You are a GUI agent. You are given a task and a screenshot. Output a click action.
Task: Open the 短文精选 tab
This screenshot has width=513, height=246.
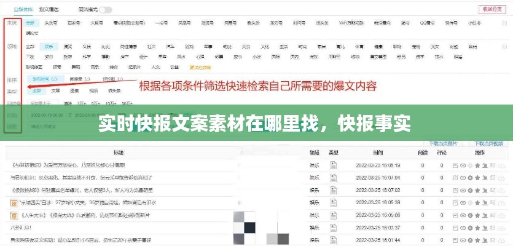49,10
